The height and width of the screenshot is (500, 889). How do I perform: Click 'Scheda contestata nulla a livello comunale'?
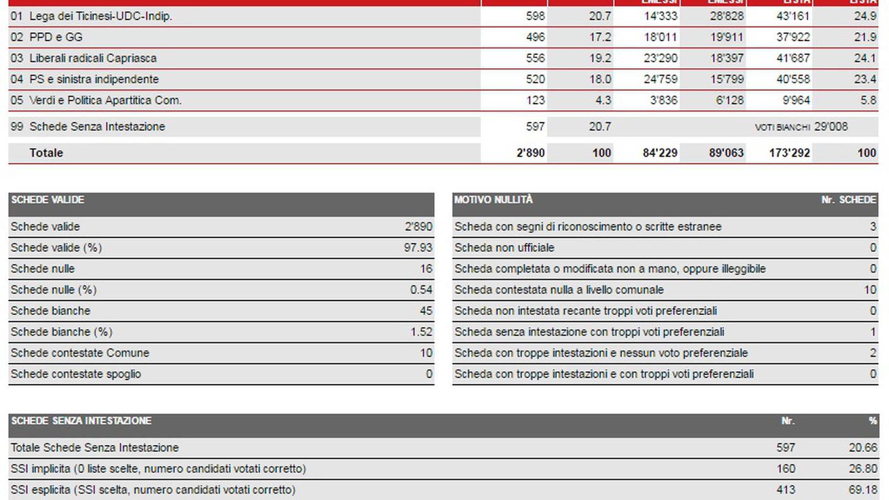click(x=559, y=290)
